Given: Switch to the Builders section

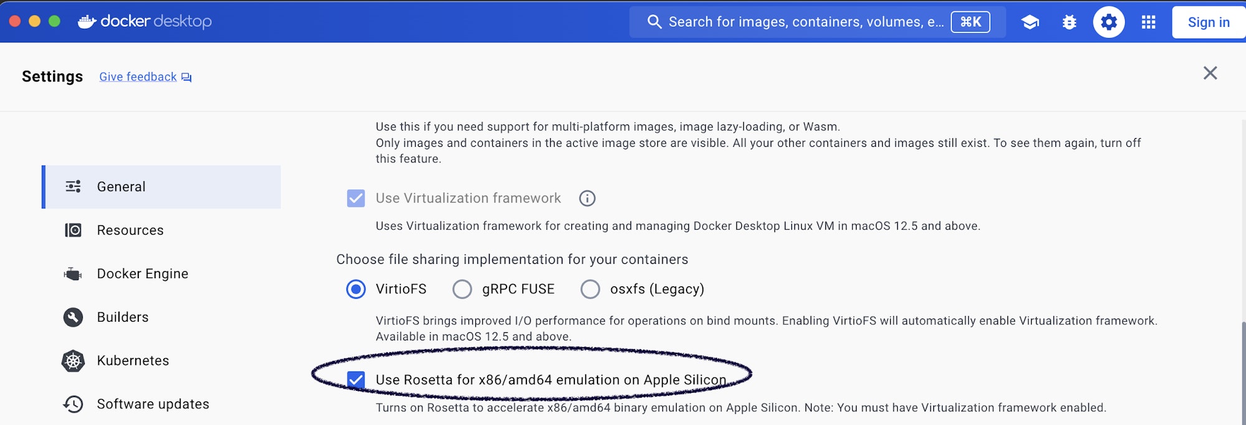Looking at the screenshot, I should click(161, 317).
